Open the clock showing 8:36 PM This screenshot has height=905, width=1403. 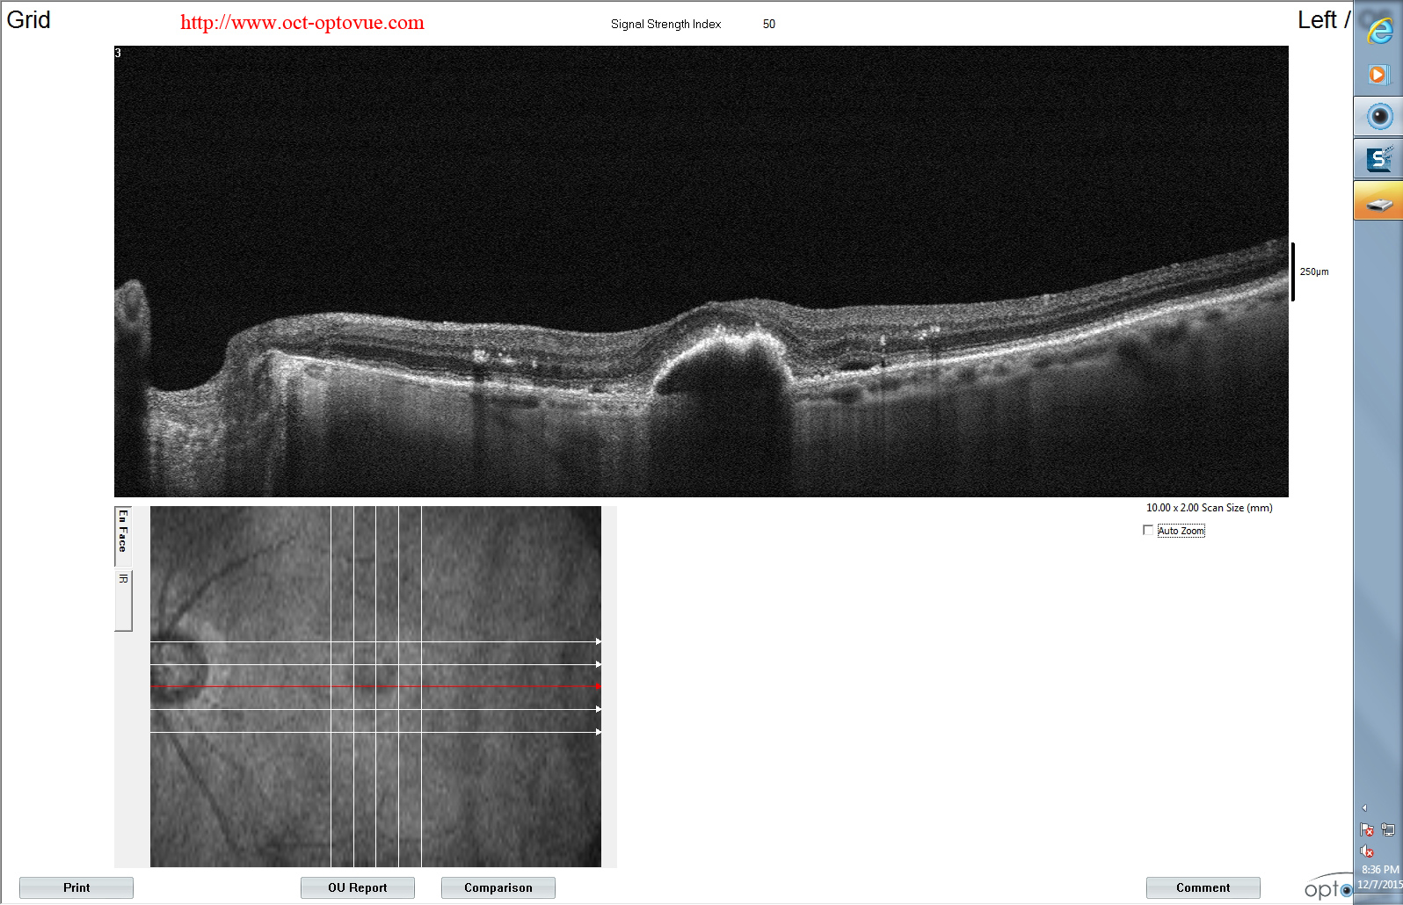[1380, 870]
